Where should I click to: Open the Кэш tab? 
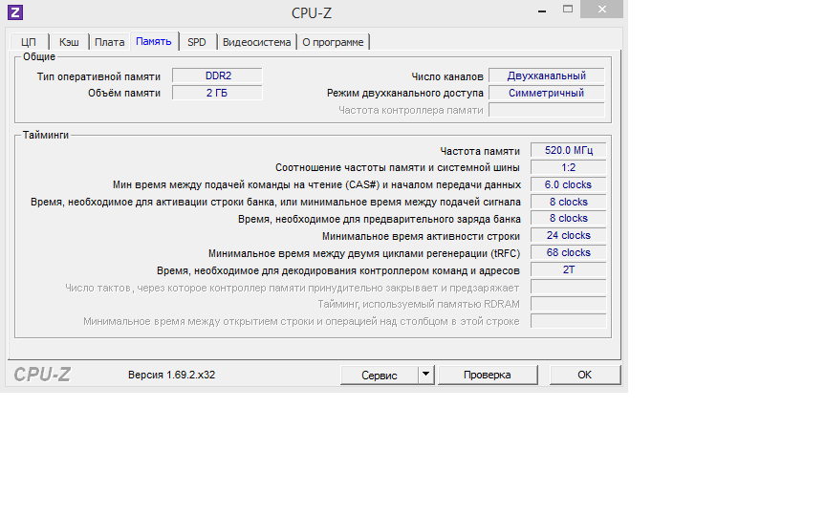click(69, 42)
